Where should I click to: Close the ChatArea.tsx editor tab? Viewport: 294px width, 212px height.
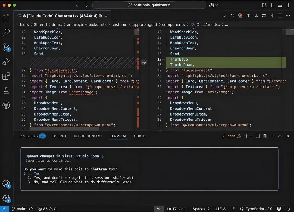(x=106, y=16)
